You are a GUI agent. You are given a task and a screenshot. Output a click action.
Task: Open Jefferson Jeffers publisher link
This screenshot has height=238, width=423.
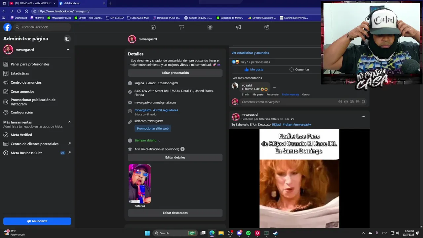[269, 119]
